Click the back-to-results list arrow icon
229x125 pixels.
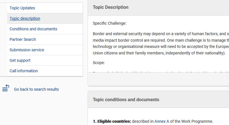tap(6, 88)
